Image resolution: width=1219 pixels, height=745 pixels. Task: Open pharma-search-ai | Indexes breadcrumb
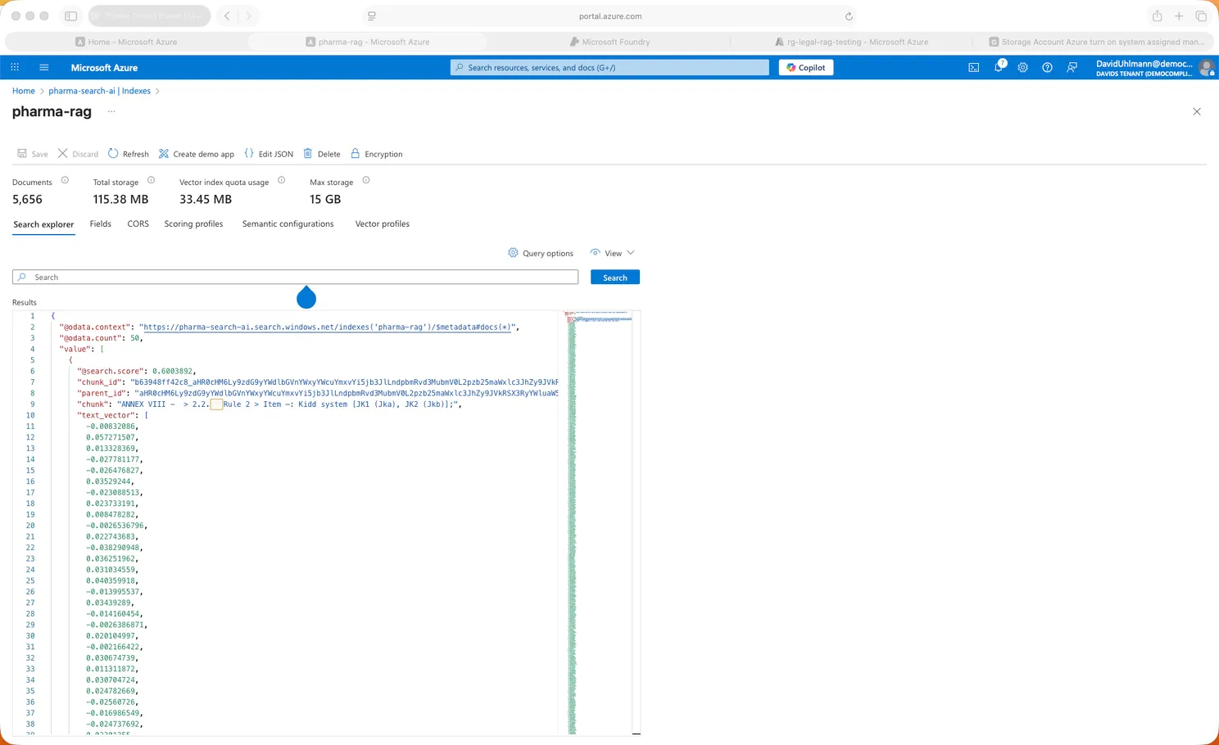coord(100,91)
